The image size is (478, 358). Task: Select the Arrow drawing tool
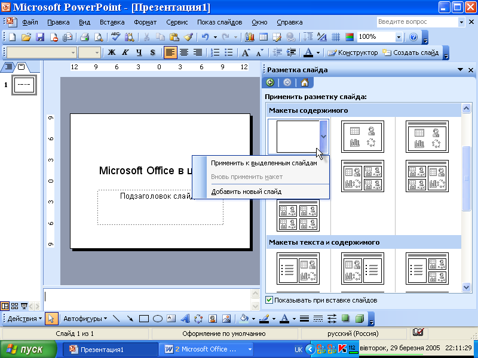(x=130, y=319)
